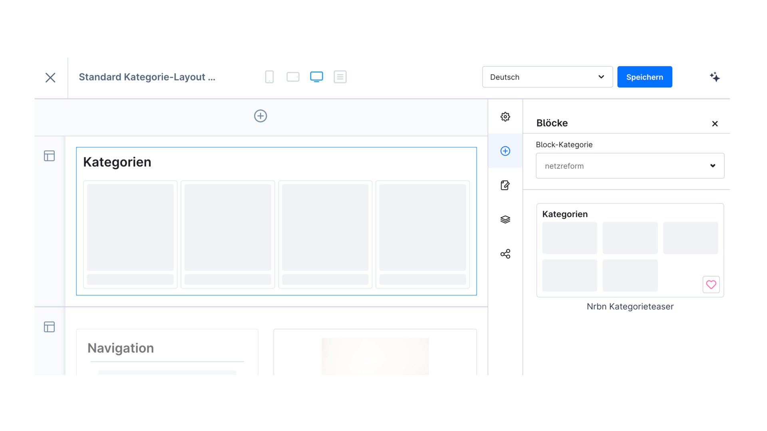Open the edit block sidebar icon
The image size is (767, 431).
(x=505, y=185)
